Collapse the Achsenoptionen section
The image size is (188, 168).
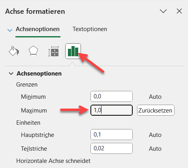11,74
